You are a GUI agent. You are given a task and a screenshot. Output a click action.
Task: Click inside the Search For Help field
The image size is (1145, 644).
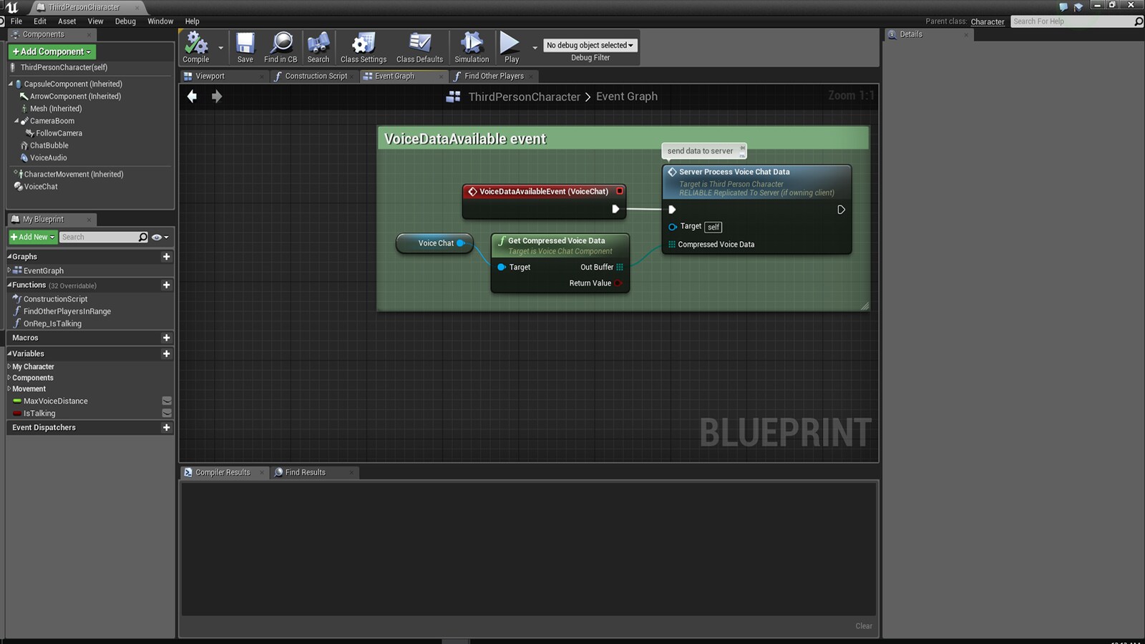[1073, 21]
